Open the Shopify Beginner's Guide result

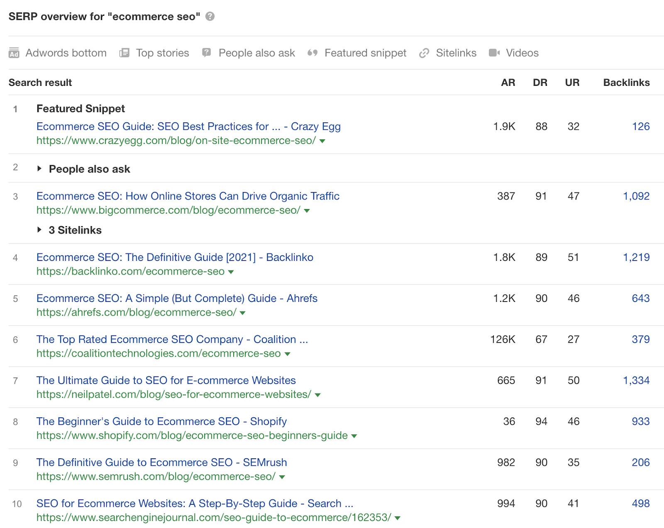tap(161, 421)
